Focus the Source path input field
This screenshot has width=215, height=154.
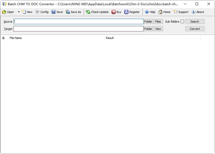pyautogui.click(x=79, y=22)
